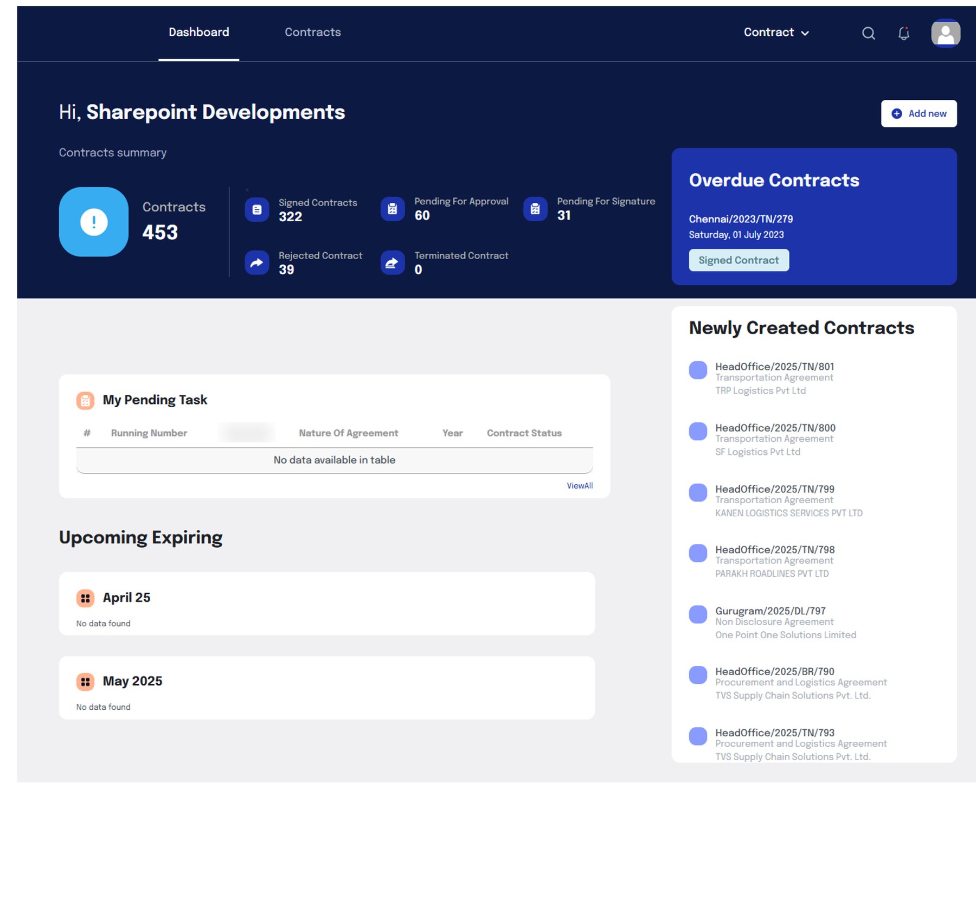
Task: Click the My Pending Task clipboard icon
Action: coord(85,400)
